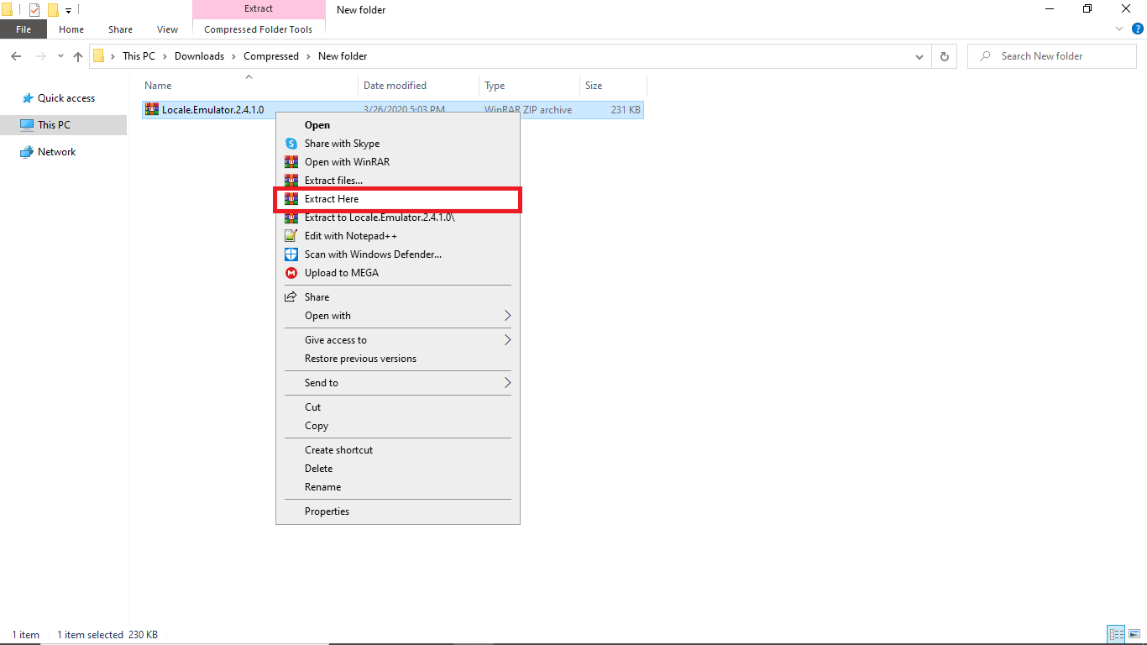Expand the Open with submenu
The width and height of the screenshot is (1147, 645).
[x=507, y=316]
